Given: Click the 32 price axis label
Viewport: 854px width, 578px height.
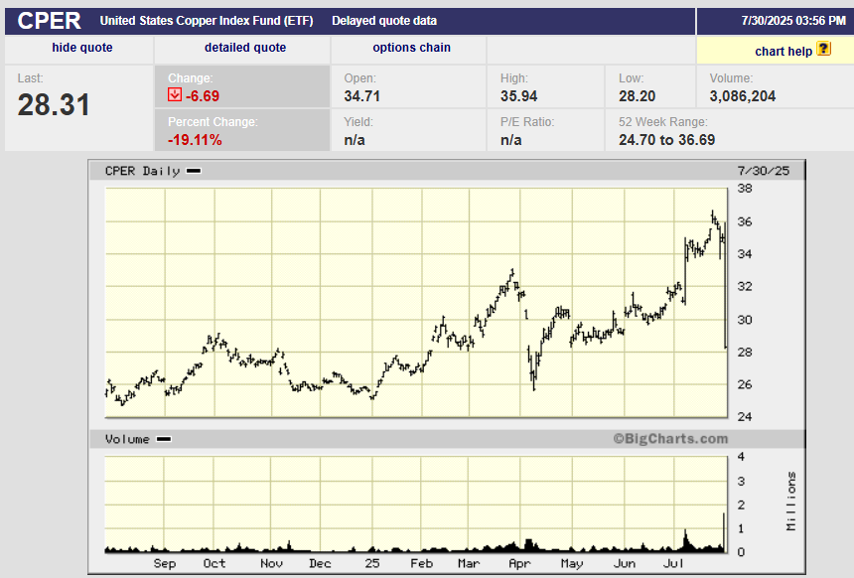Looking at the screenshot, I should coord(745,287).
